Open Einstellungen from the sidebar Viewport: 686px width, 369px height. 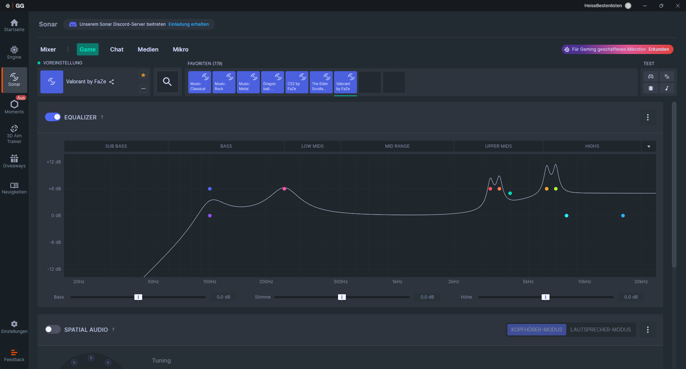pos(14,327)
